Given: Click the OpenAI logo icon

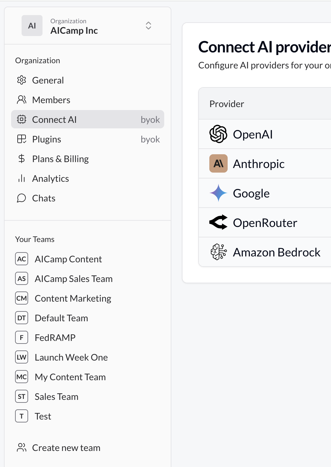Looking at the screenshot, I should (218, 134).
